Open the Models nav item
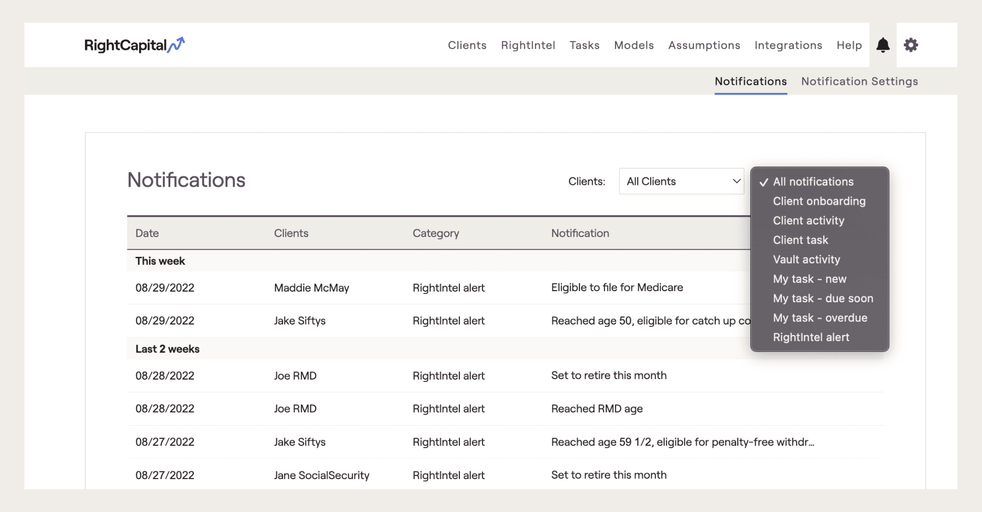 (634, 45)
